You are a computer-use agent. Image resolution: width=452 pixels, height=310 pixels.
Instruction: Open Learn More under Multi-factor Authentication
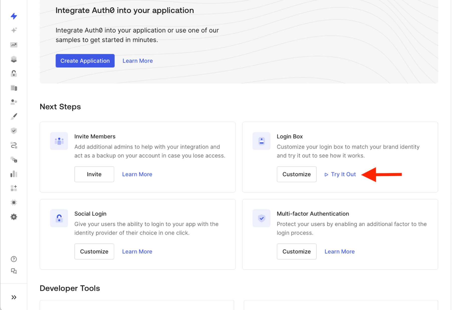tap(340, 251)
